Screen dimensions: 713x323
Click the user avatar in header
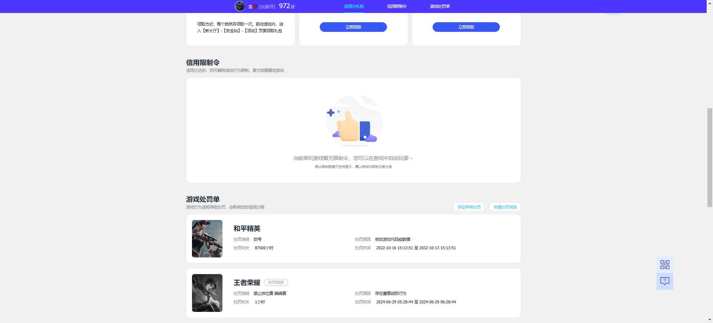pos(240,6)
